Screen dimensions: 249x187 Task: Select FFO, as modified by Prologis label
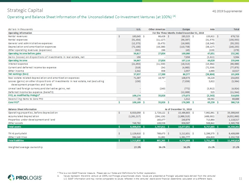(x=24, y=95)
